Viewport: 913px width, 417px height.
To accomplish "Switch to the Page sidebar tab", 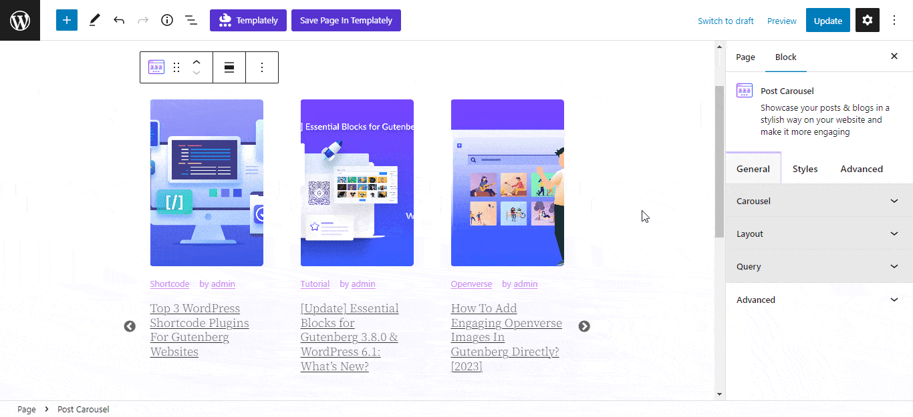I will tap(745, 57).
